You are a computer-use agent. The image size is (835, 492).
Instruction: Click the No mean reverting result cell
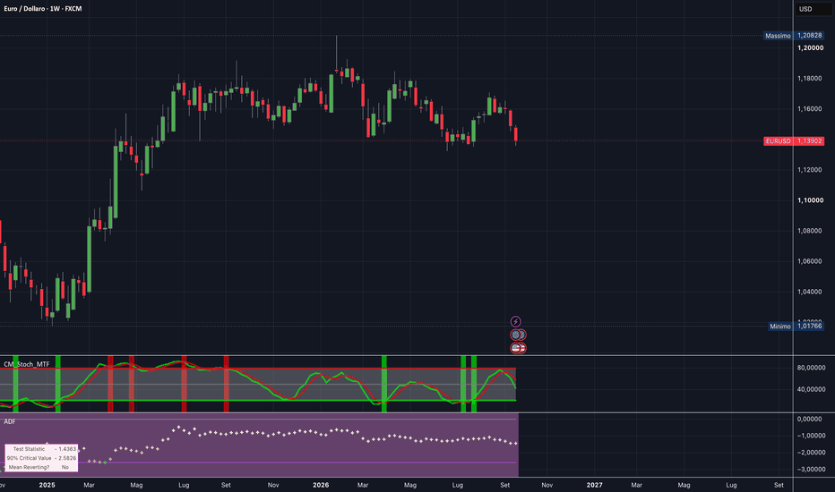[65, 467]
